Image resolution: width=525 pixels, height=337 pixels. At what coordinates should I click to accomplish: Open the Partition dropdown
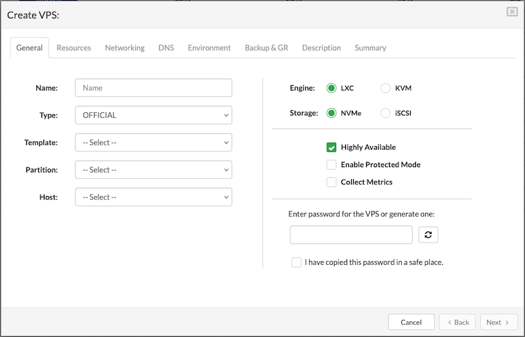pyautogui.click(x=154, y=170)
